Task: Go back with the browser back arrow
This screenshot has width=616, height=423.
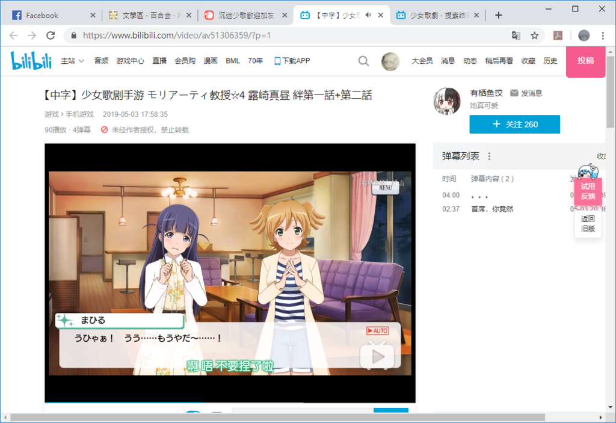Action: pyautogui.click(x=13, y=36)
